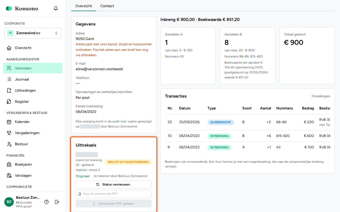
Task: Click the Overzicht home icon in sidebar
Action: coord(9,48)
